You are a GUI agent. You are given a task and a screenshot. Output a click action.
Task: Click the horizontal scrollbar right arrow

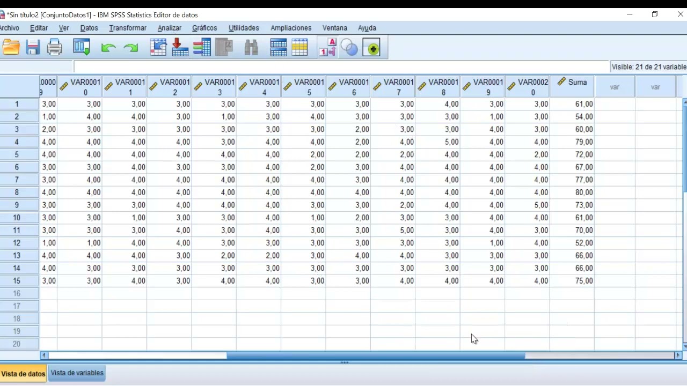(678, 355)
